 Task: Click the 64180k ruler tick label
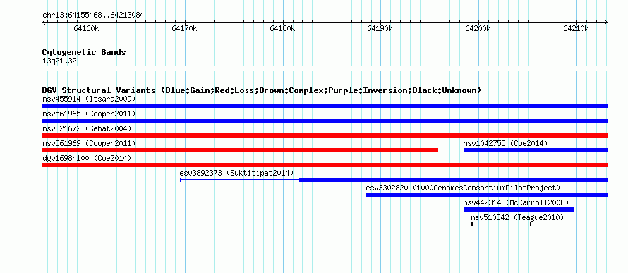click(x=282, y=29)
